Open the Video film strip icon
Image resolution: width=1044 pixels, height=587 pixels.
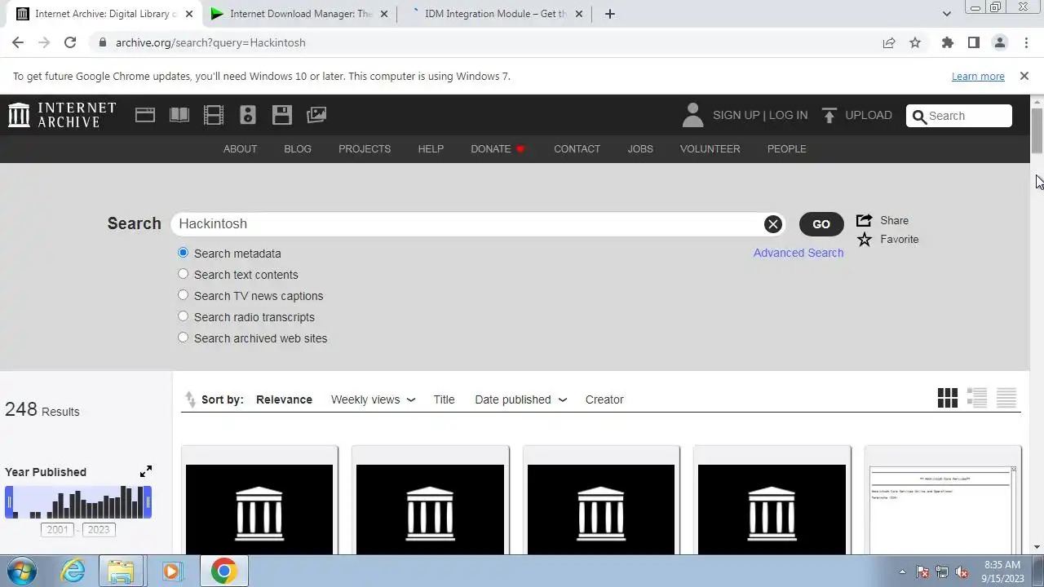tap(214, 115)
